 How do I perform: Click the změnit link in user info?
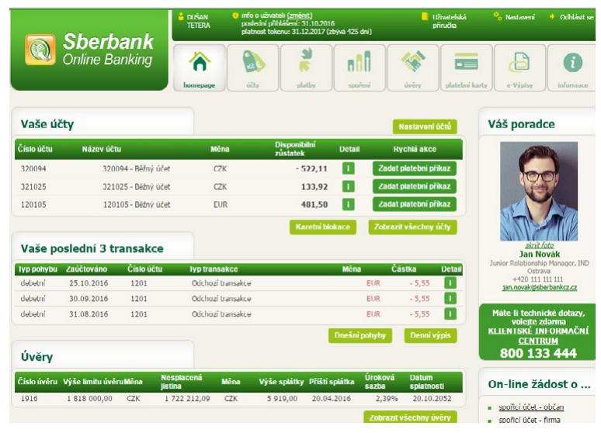300,16
